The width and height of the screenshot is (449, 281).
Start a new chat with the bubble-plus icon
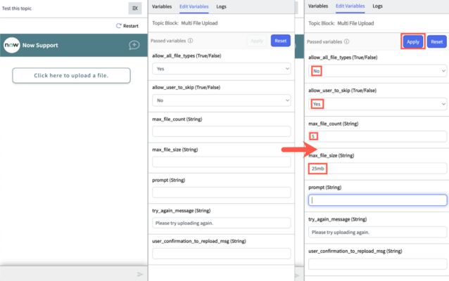point(134,45)
